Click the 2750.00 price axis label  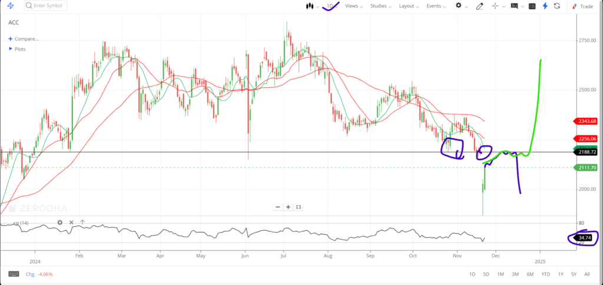587,41
